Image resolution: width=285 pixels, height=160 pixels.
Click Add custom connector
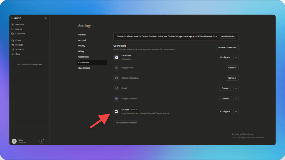(126, 122)
